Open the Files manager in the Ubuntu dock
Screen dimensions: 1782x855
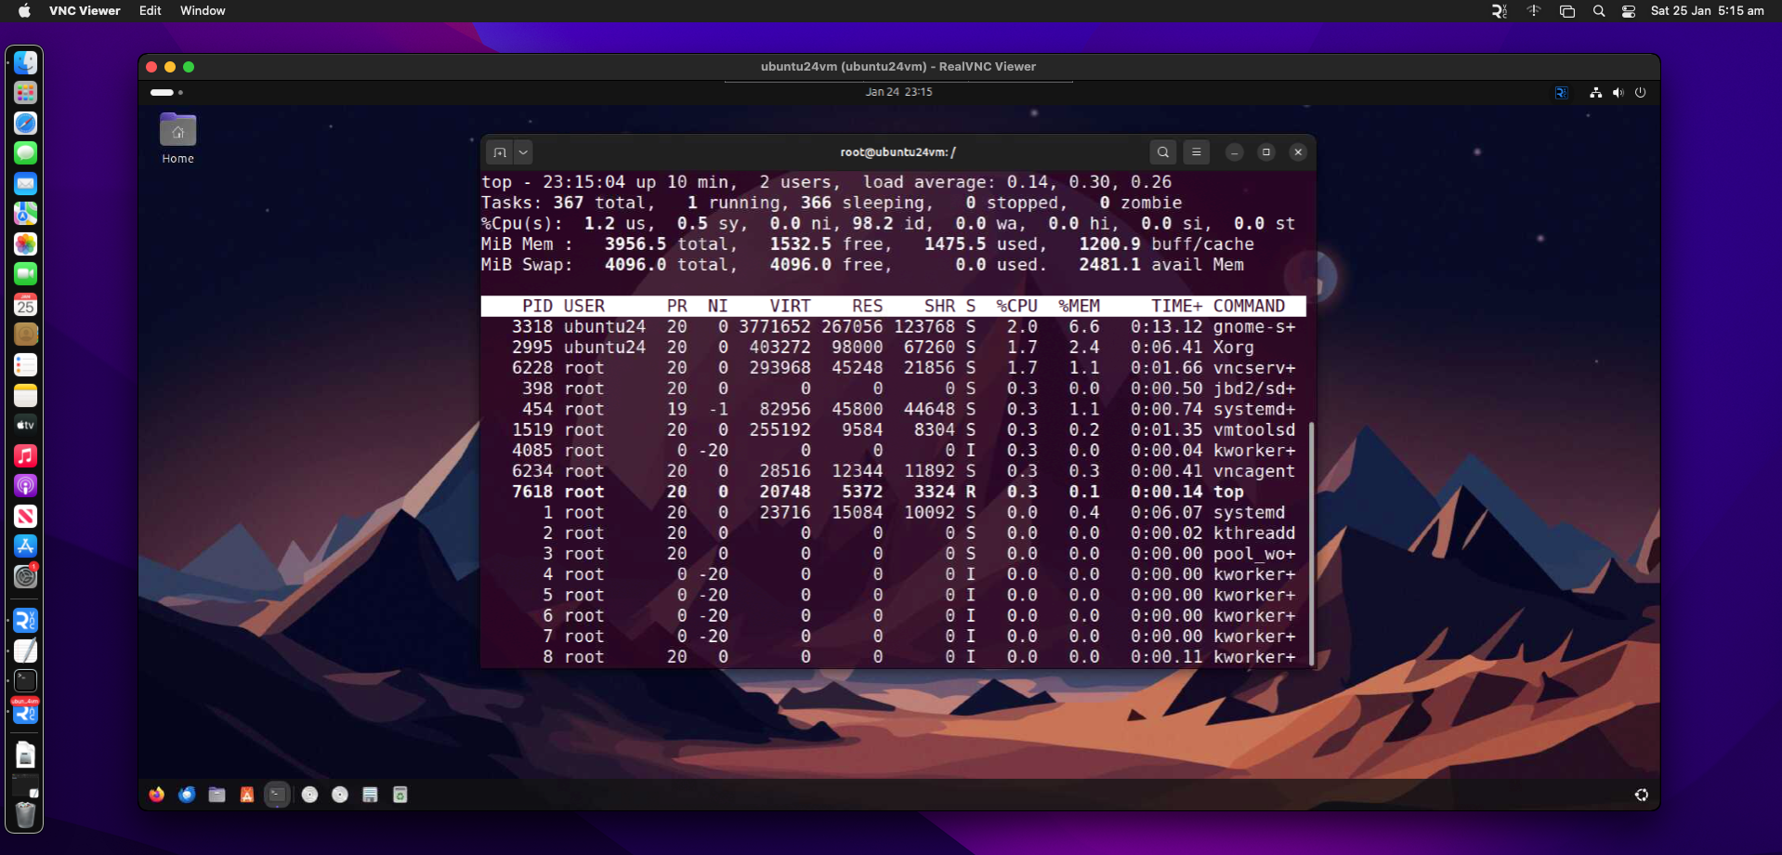point(217,795)
